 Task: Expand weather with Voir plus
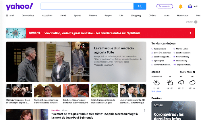coord(156,91)
